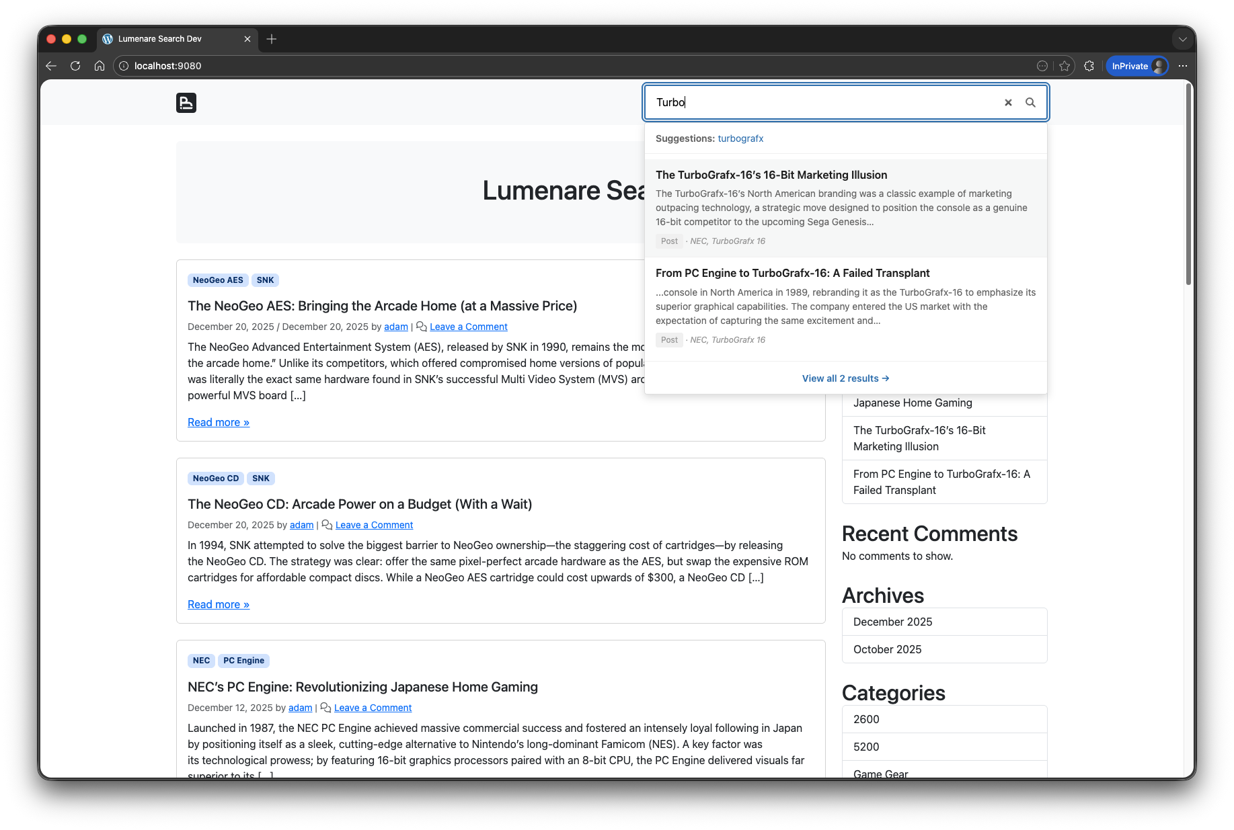
Task: Open December 2025 archive
Action: click(x=892, y=622)
